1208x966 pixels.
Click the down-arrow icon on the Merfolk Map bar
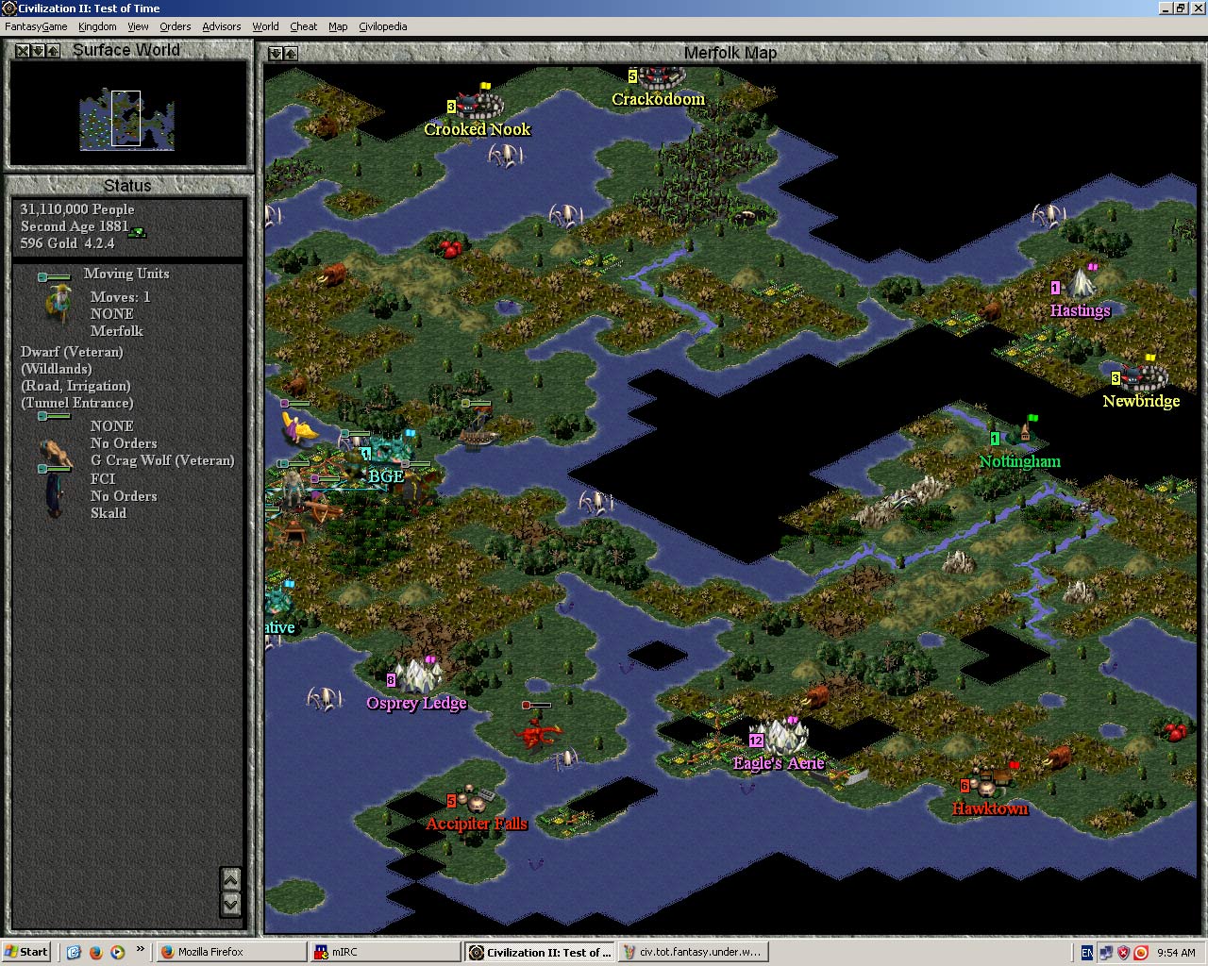pos(275,54)
